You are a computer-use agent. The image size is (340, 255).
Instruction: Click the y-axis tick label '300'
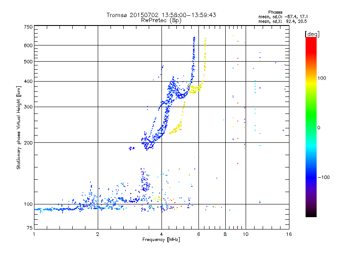tap(28, 107)
